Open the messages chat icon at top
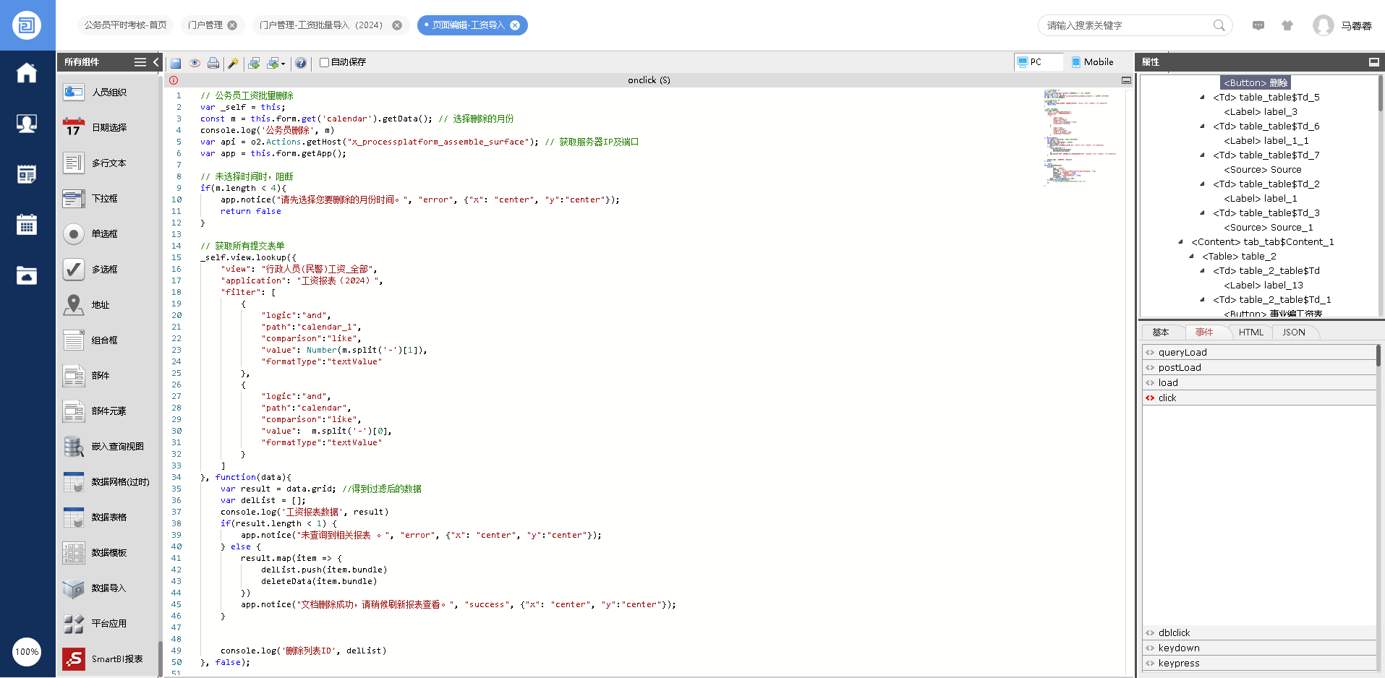 (x=1258, y=25)
